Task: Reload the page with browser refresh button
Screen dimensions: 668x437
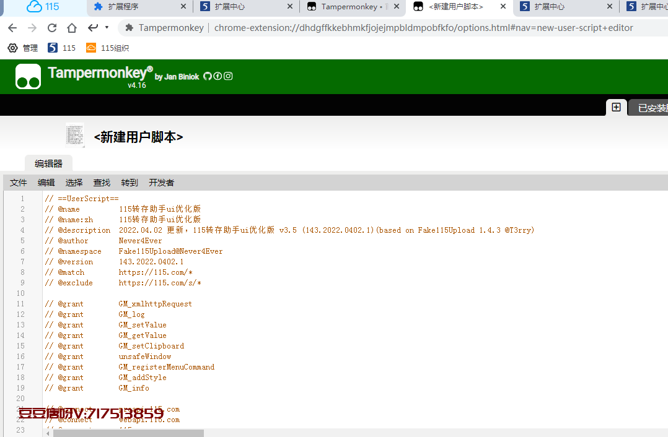Action: [x=52, y=28]
